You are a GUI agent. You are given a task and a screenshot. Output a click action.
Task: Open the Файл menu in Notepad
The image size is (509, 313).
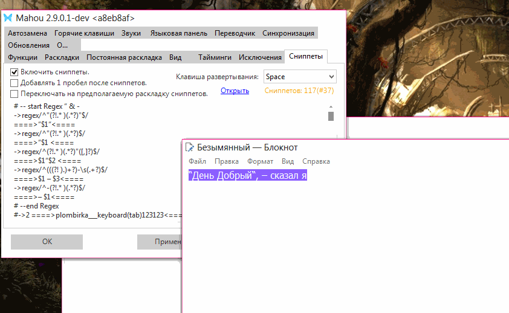pyautogui.click(x=197, y=161)
